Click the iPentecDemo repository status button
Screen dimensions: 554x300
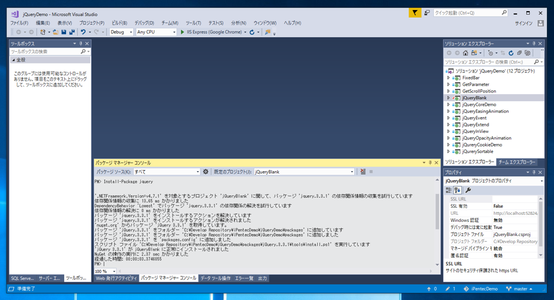point(480,289)
